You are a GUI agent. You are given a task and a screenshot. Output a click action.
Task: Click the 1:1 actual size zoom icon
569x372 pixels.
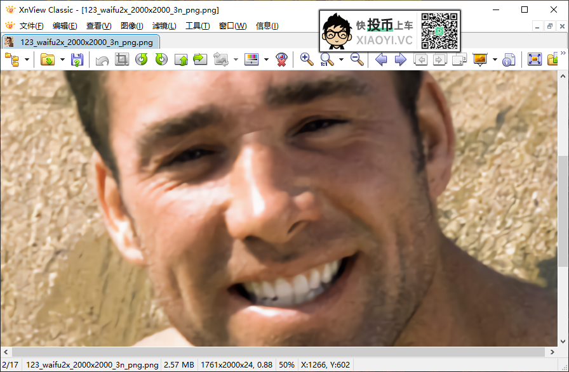pyautogui.click(x=326, y=60)
